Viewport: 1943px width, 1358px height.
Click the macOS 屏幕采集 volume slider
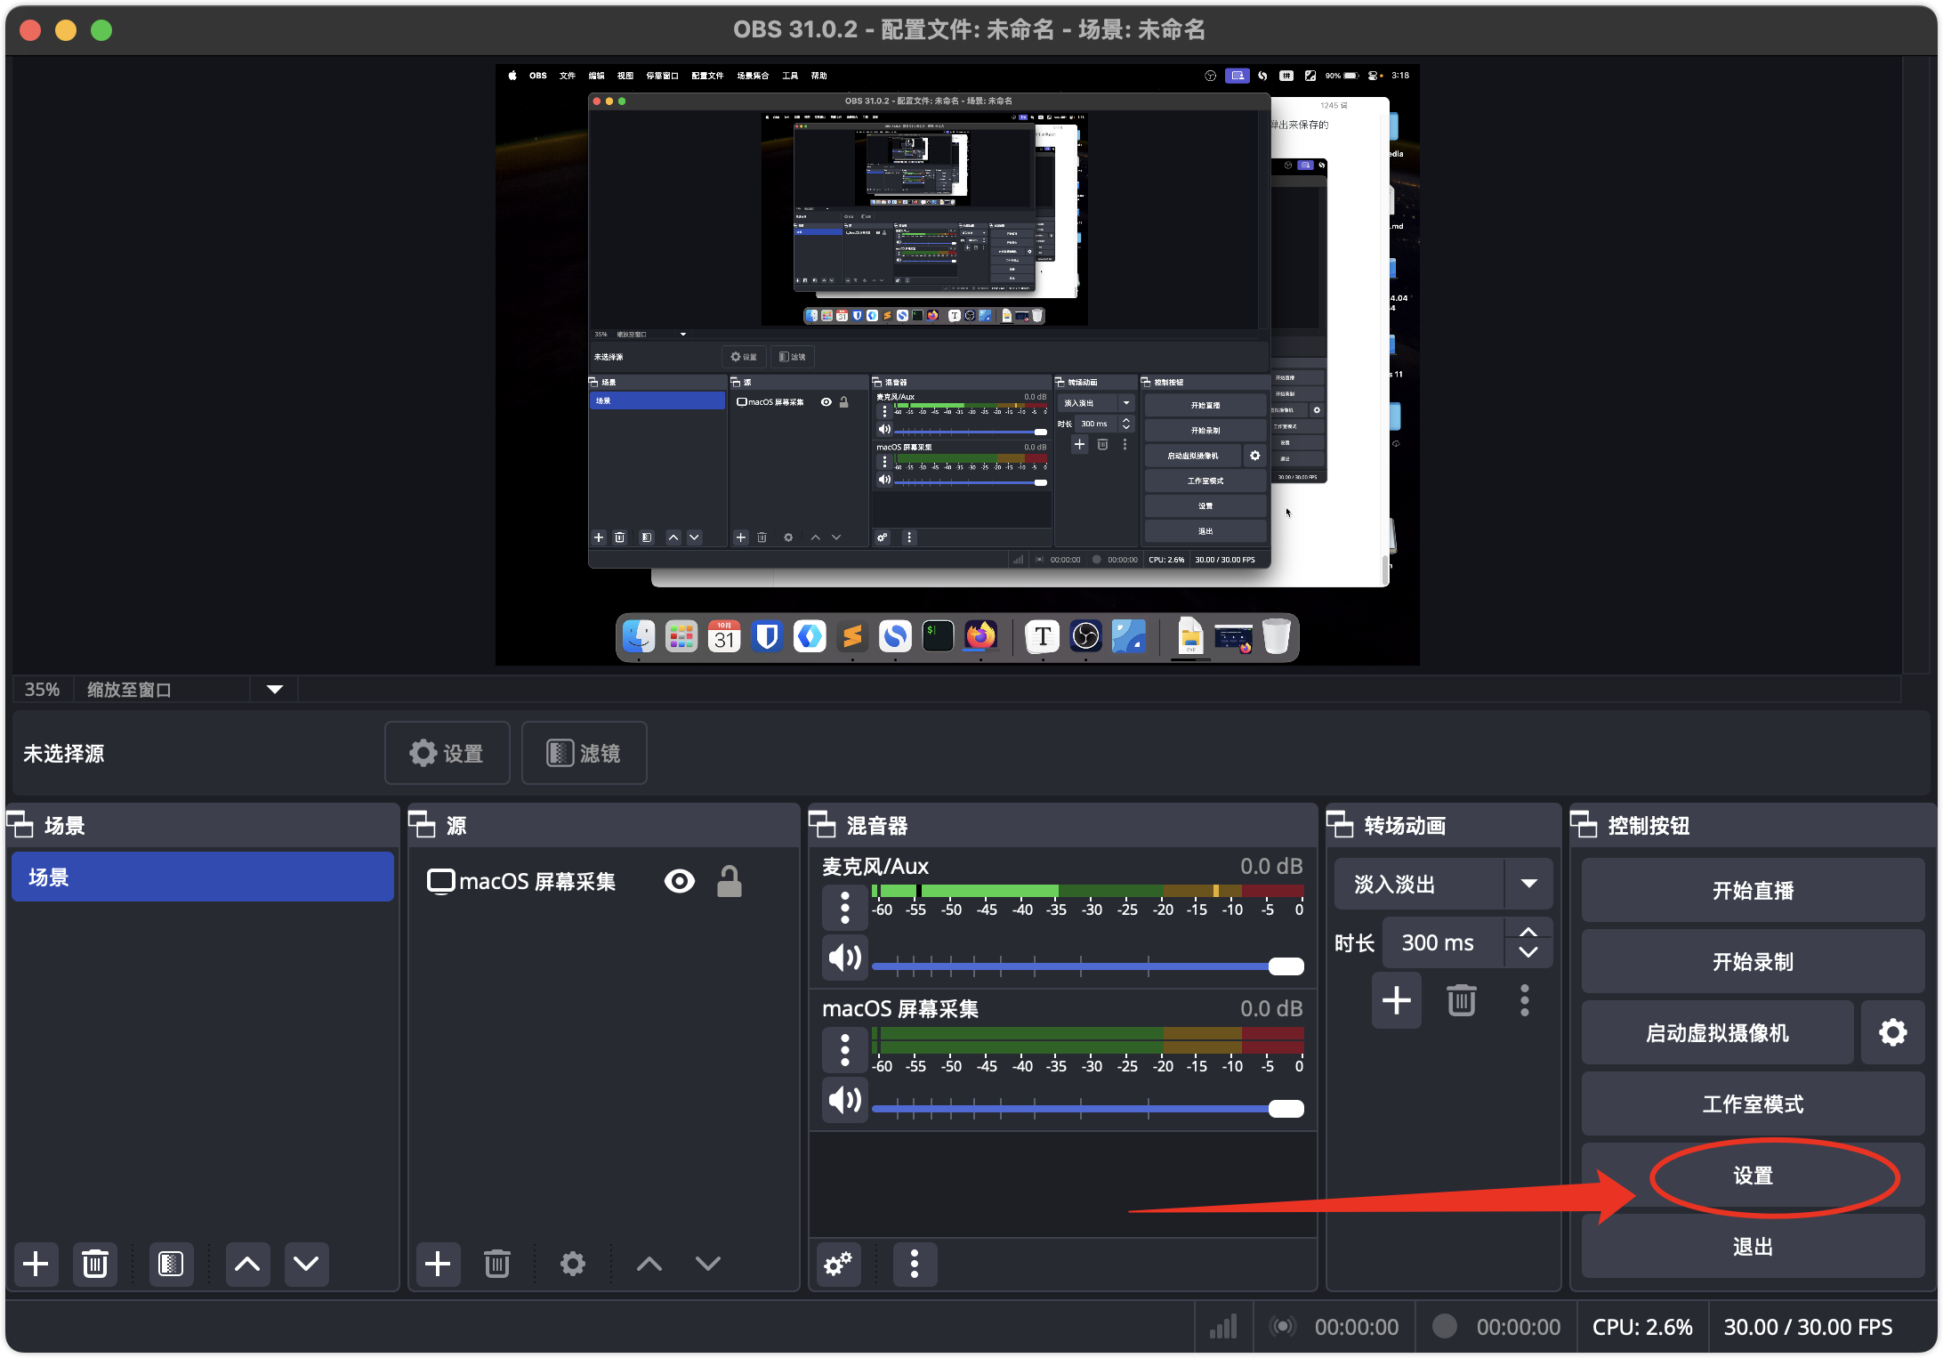point(1088,1108)
